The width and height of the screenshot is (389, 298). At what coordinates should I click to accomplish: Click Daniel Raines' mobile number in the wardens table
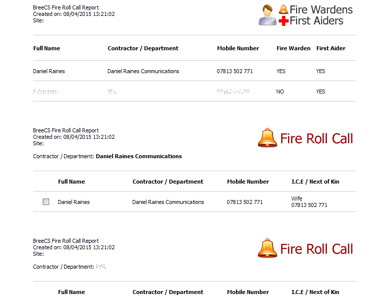(234, 71)
